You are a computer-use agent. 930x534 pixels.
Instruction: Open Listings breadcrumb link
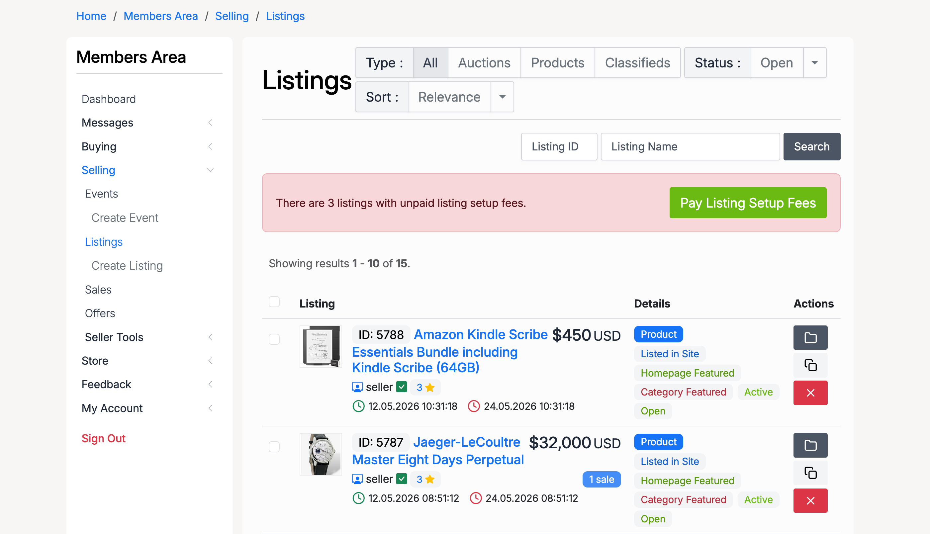click(285, 16)
